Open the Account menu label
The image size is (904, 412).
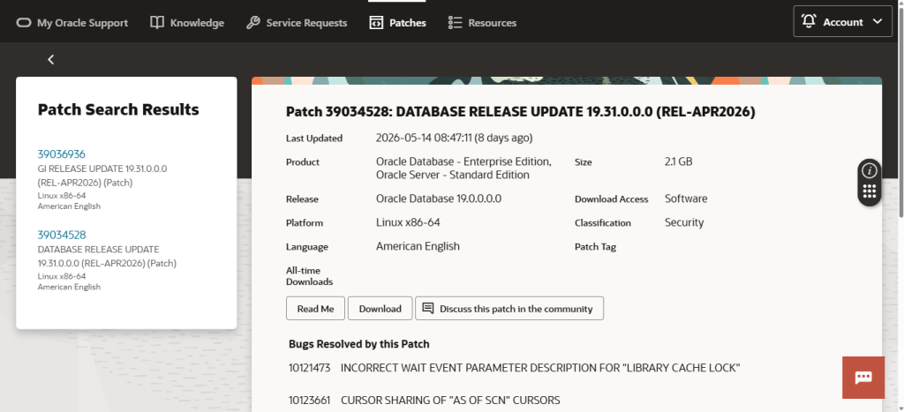point(843,22)
